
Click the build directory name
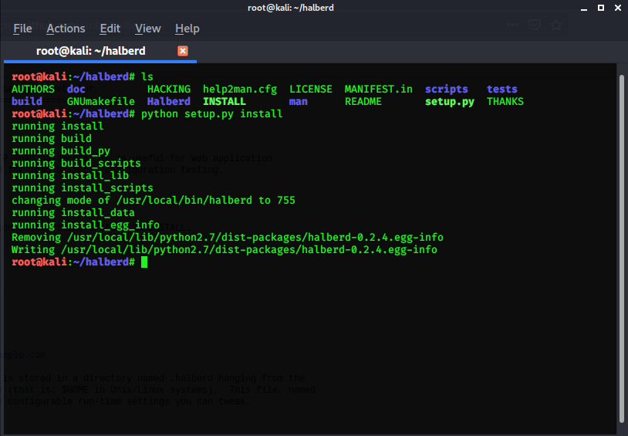tap(27, 101)
